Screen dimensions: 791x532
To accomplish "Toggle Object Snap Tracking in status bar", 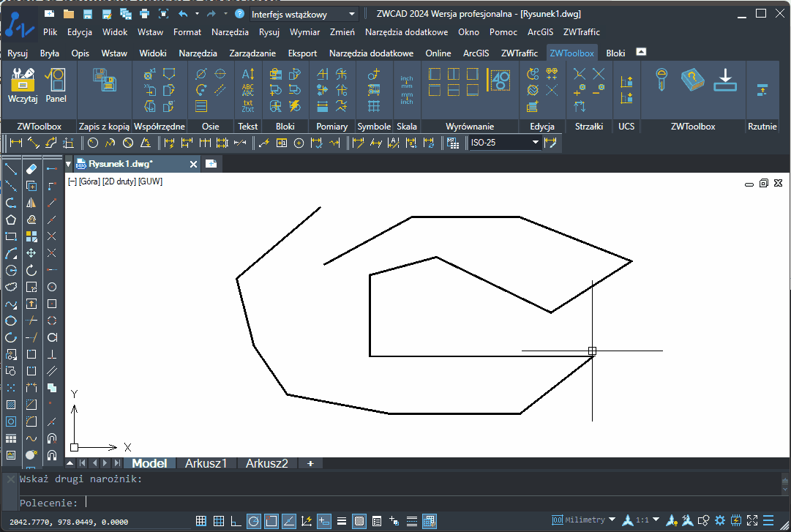I will point(289,521).
